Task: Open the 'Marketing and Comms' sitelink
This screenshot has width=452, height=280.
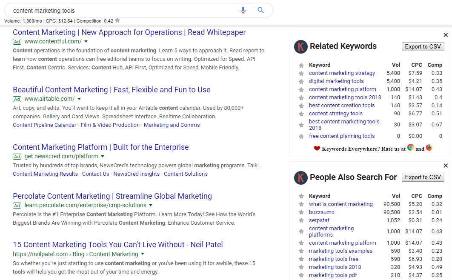Action: (x=172, y=125)
